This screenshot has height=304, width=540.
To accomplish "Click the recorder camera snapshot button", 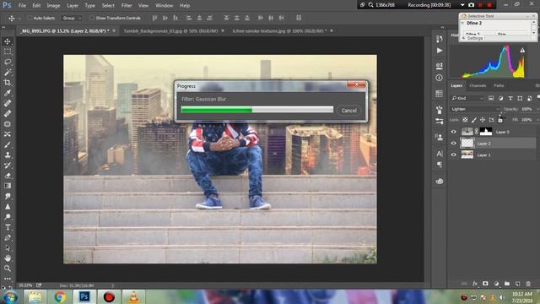I will tap(471, 5).
